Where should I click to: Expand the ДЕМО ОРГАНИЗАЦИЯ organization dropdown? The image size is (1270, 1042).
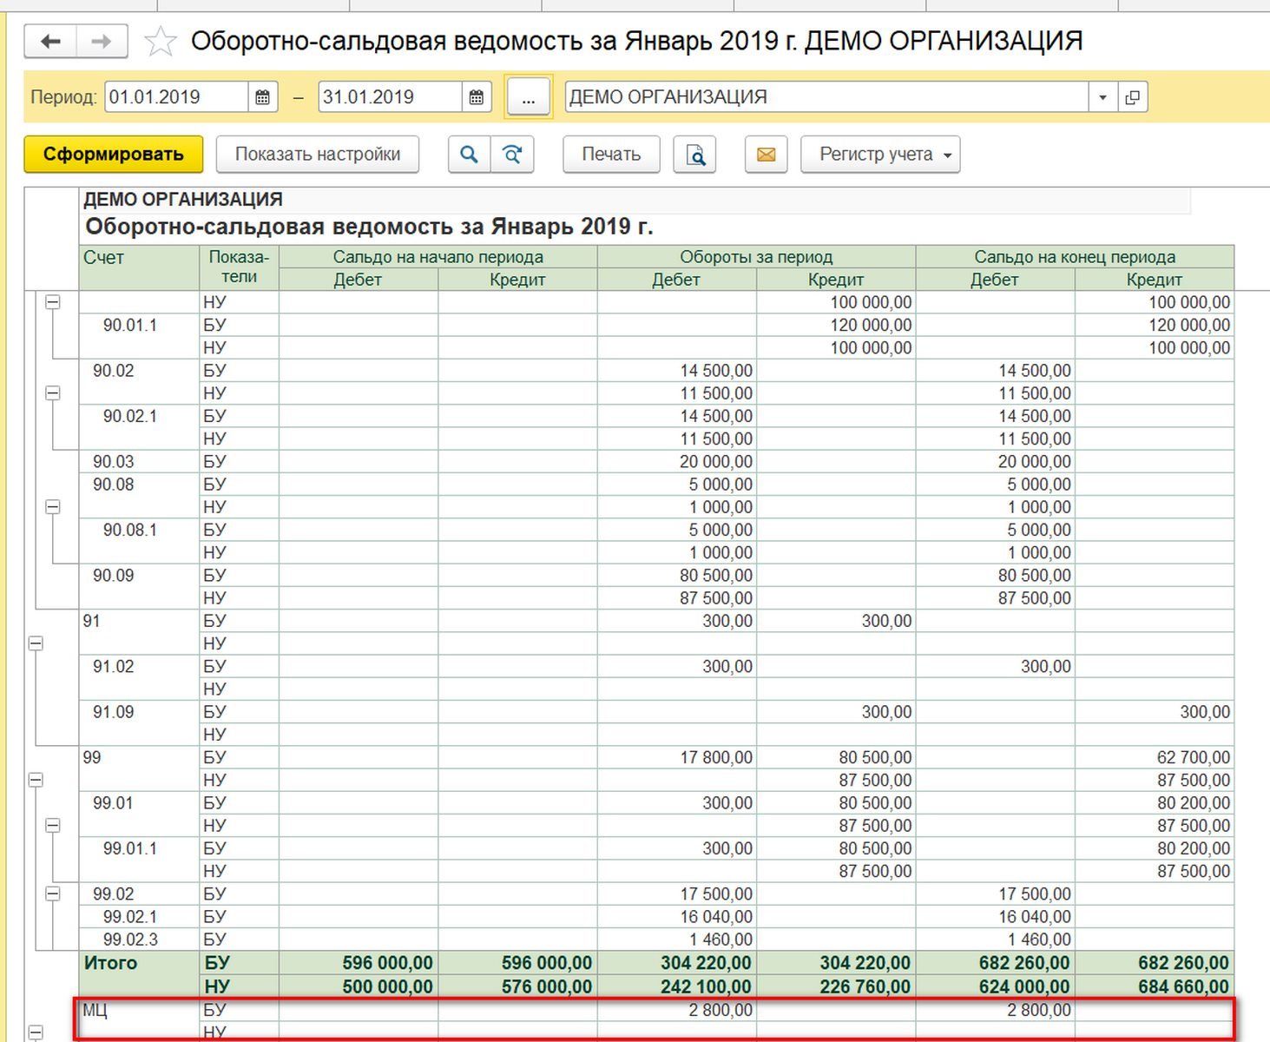coord(1102,97)
